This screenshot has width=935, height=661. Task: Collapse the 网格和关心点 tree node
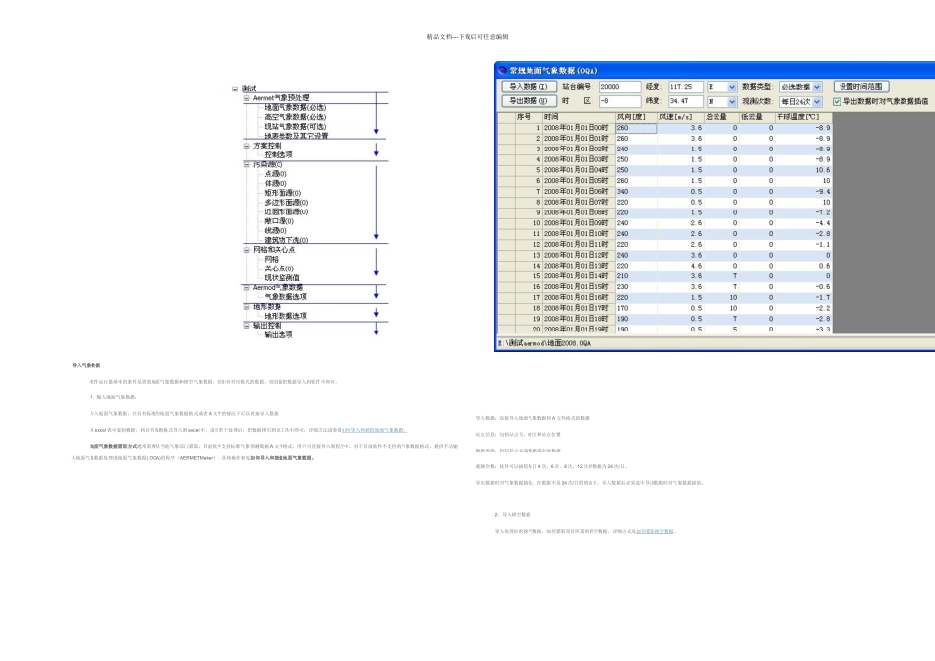[x=246, y=250]
